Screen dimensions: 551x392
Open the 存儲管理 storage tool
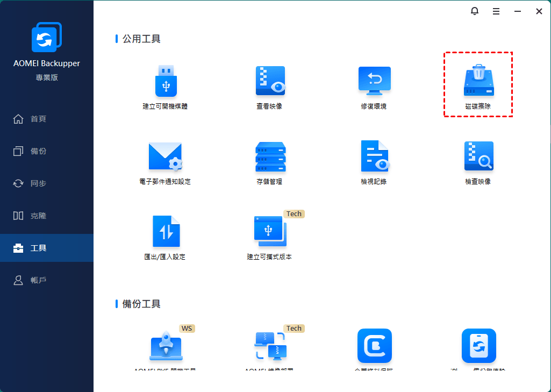tap(270, 163)
